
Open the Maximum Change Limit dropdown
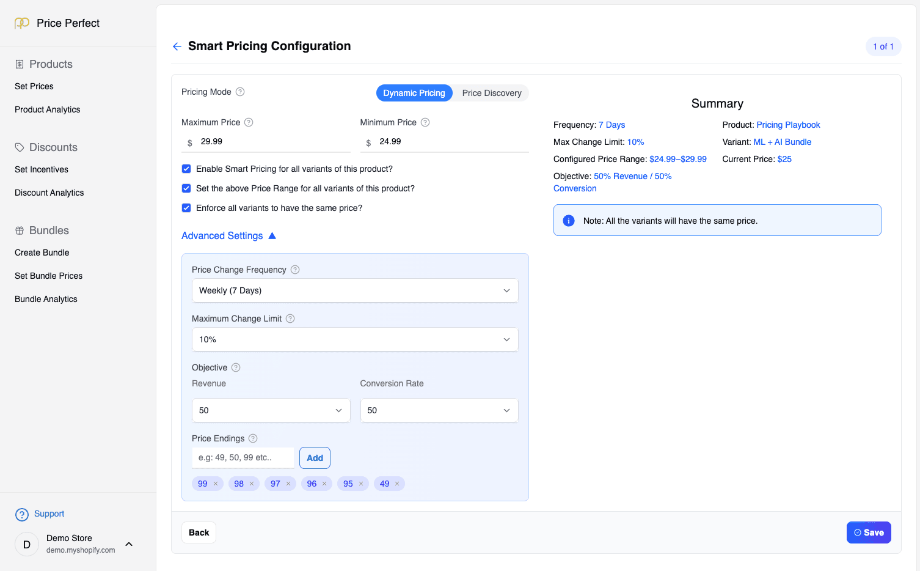(355, 339)
